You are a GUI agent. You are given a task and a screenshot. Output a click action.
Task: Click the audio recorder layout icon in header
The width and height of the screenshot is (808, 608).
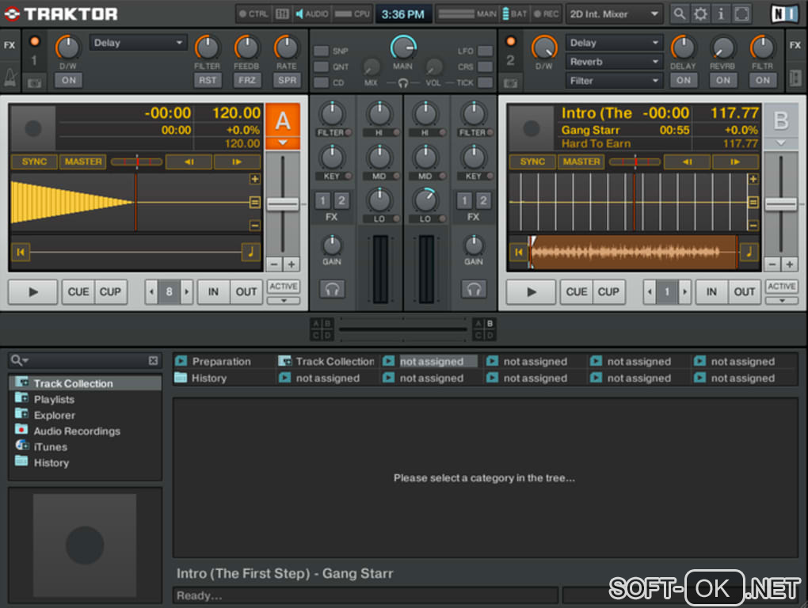click(x=282, y=14)
